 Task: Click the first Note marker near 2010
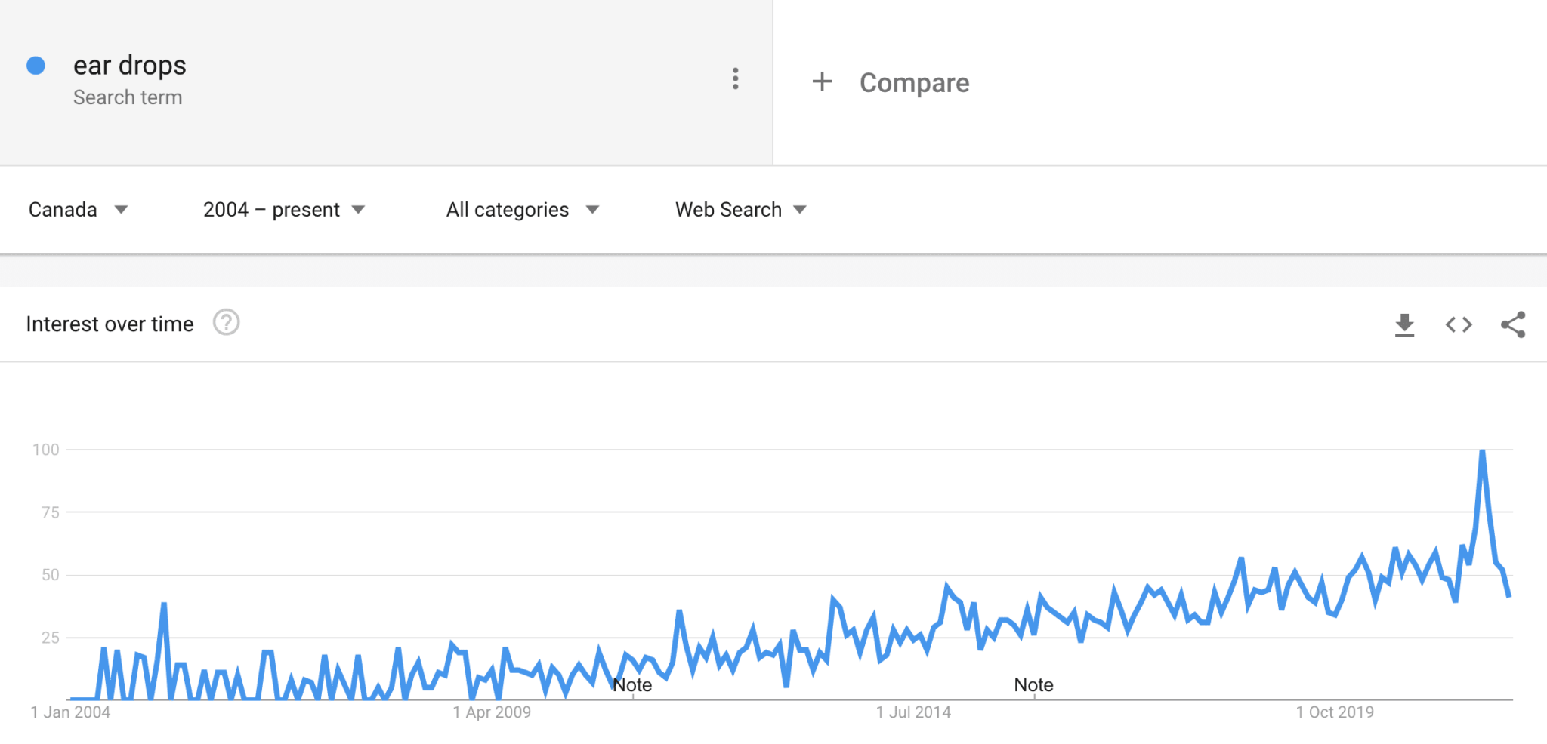(632, 685)
